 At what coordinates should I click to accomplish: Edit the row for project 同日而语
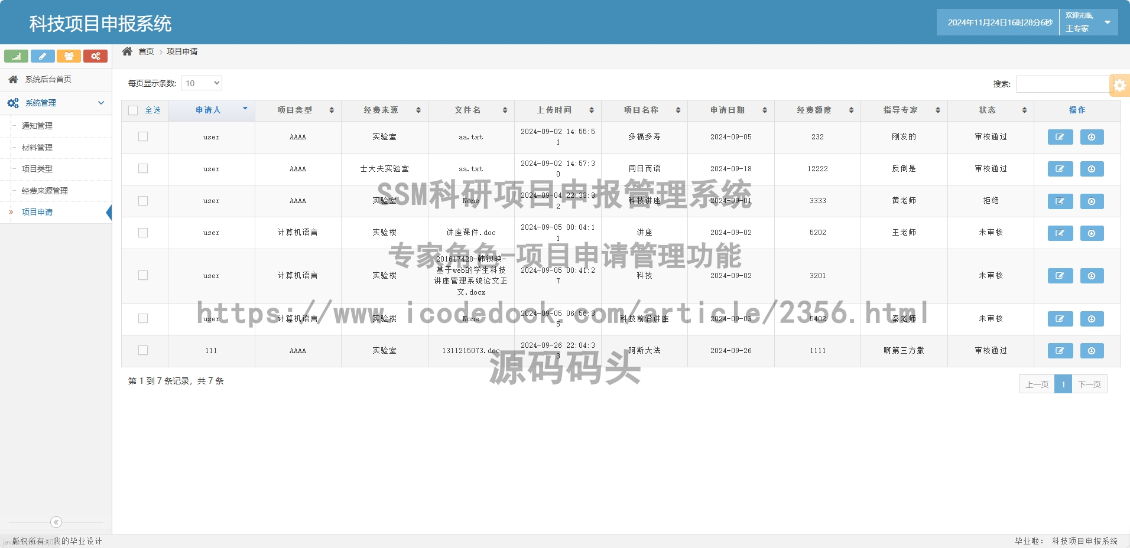1060,169
